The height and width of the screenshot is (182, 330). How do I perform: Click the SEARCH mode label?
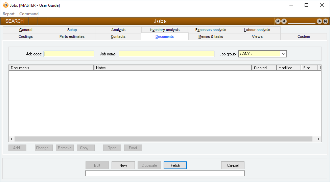click(x=15, y=21)
